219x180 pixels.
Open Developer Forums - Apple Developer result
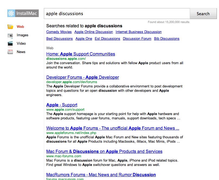pyautogui.click(x=82, y=77)
